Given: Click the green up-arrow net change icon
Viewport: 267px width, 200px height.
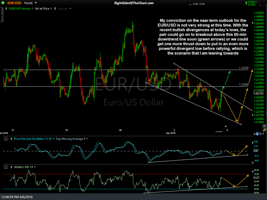Looking at the screenshot, I should 246,3.
